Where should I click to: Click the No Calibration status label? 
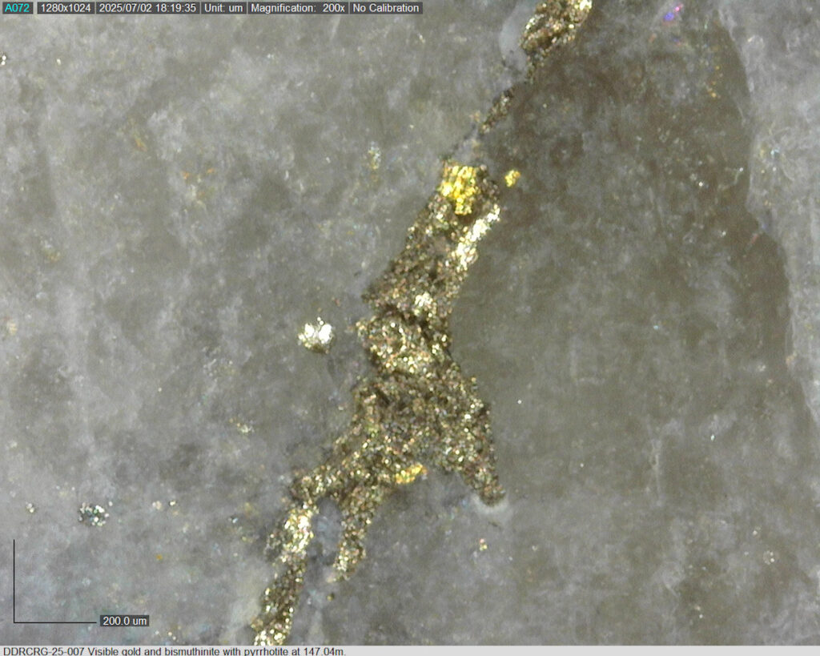385,8
